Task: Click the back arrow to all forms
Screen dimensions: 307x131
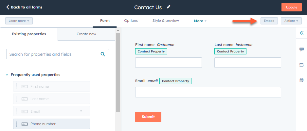Action: click(8, 7)
